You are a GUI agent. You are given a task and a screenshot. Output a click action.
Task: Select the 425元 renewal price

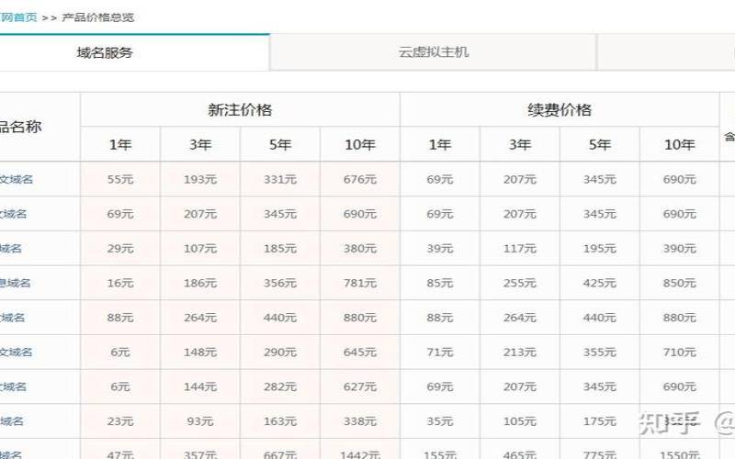click(x=600, y=284)
